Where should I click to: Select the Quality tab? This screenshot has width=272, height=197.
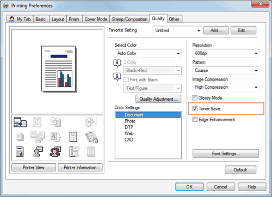click(158, 19)
